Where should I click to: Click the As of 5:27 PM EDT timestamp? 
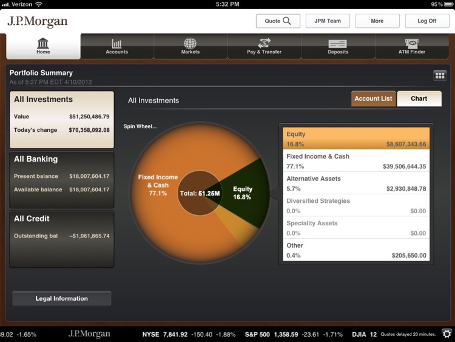(50, 82)
